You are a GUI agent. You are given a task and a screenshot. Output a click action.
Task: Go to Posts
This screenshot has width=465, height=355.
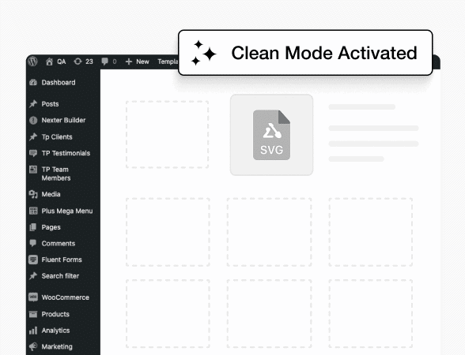pos(50,104)
